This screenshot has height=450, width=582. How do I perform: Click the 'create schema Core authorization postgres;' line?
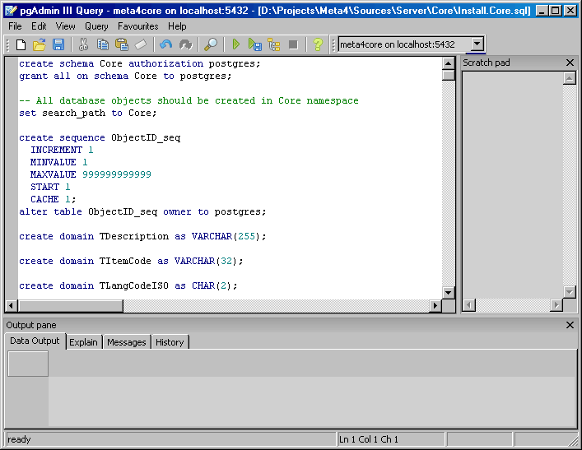tap(140, 64)
